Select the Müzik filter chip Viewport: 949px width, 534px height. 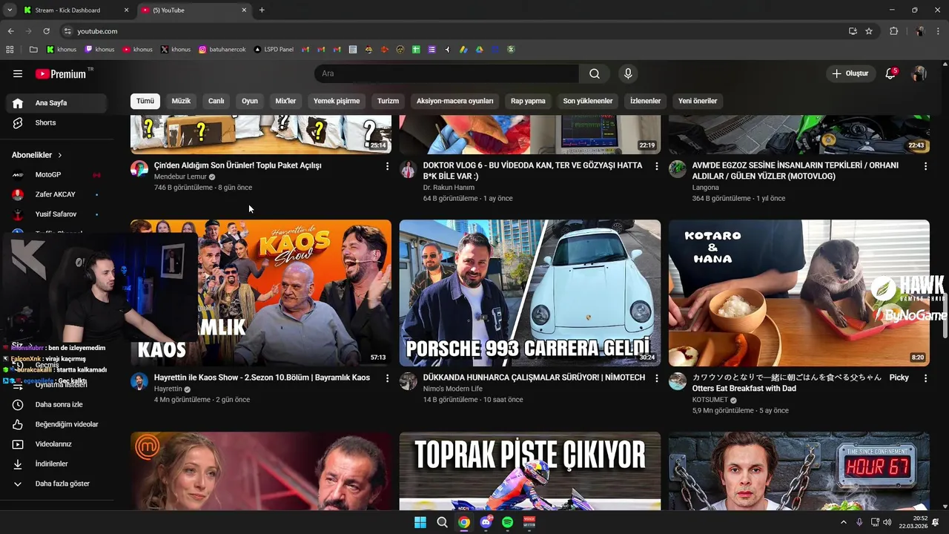[x=181, y=101]
